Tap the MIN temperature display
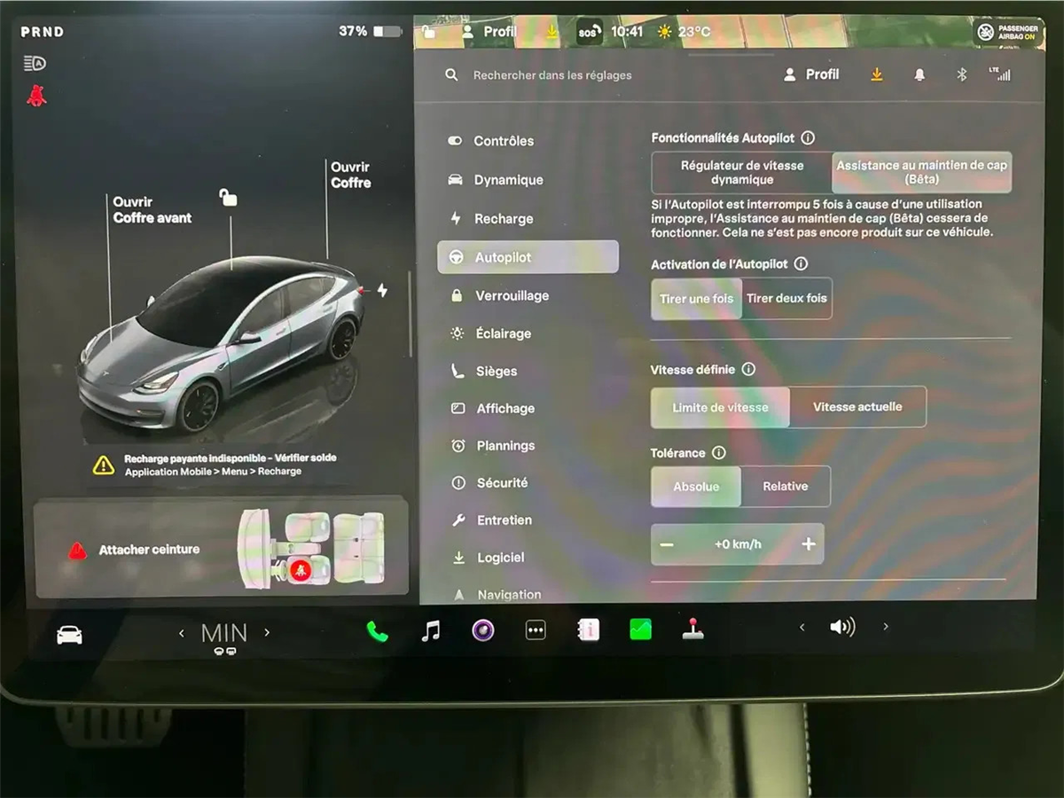The image size is (1064, 798). click(224, 635)
